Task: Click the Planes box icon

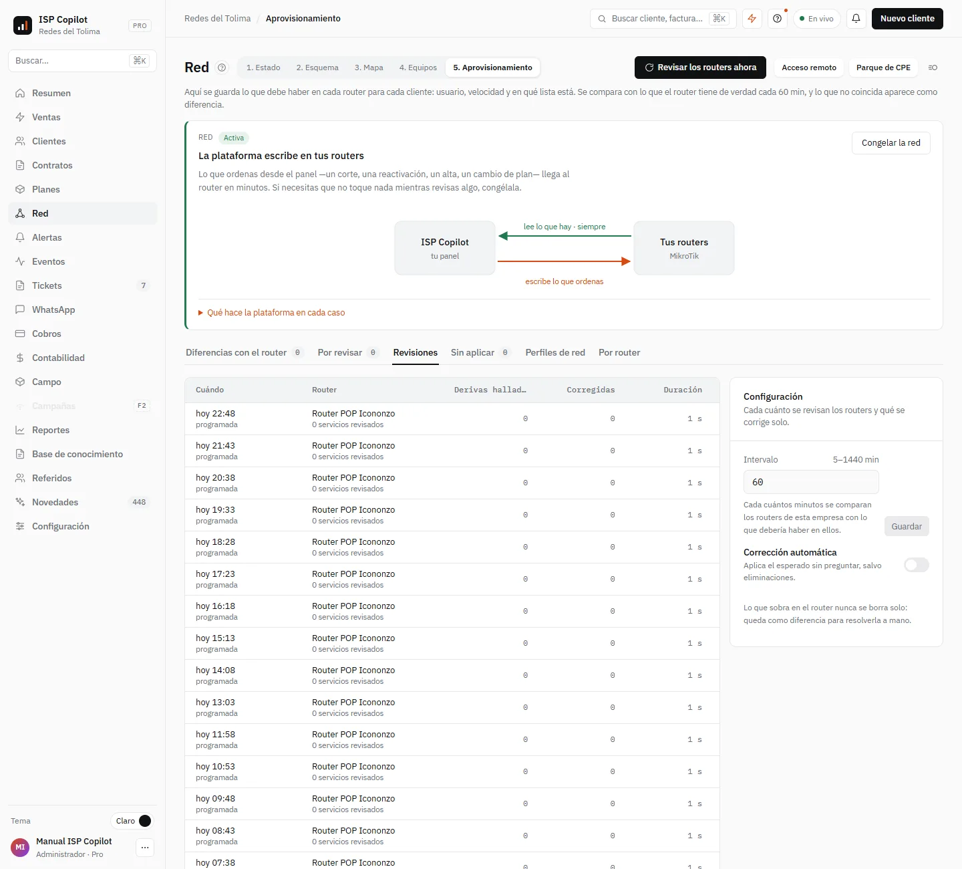Action: click(x=20, y=189)
